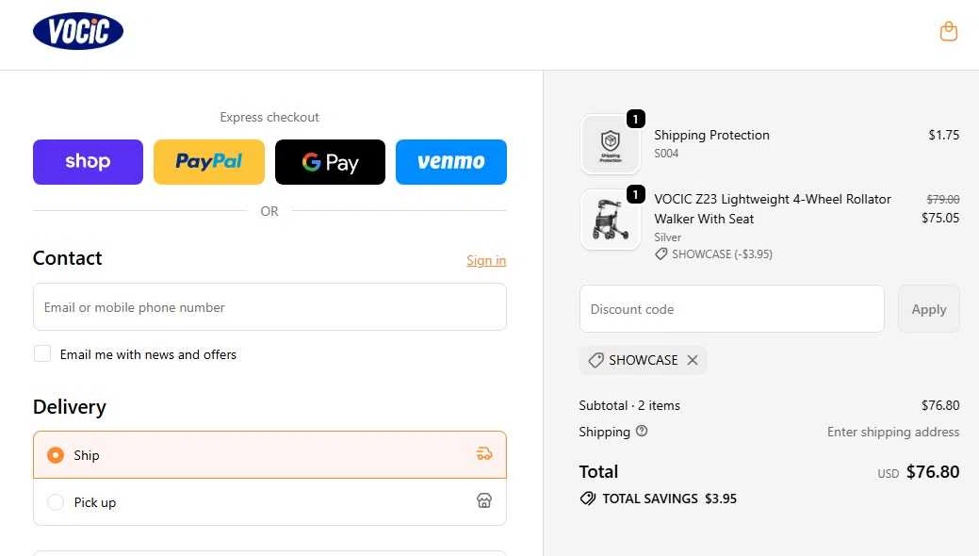979x556 pixels.
Task: Open the shopping bag cart icon
Action: (x=949, y=31)
